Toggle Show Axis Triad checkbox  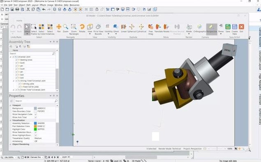[35, 117]
